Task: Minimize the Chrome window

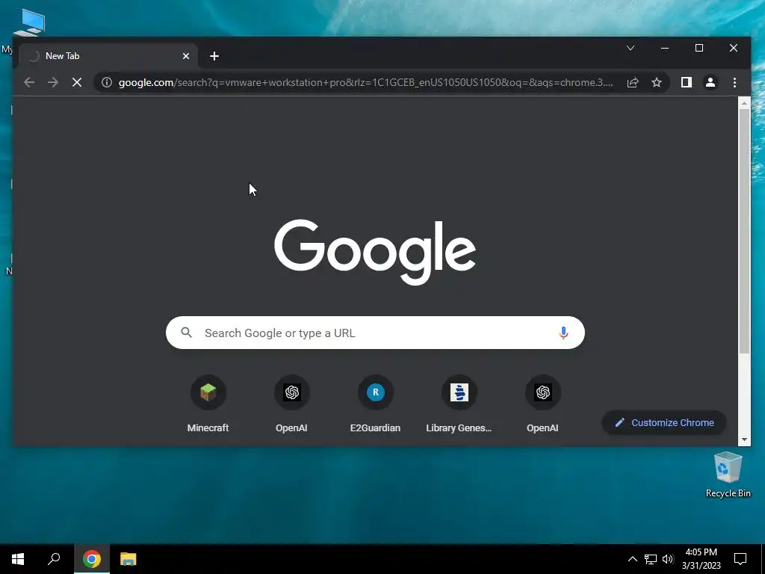Action: 664,48
